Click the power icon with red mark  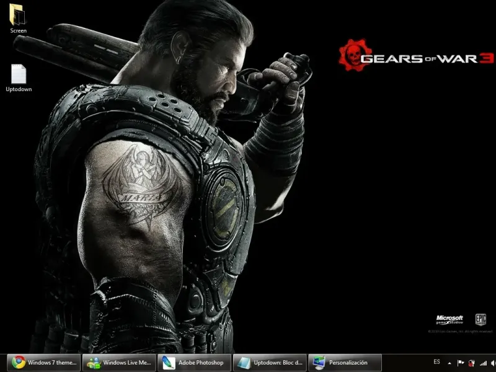[x=472, y=363]
